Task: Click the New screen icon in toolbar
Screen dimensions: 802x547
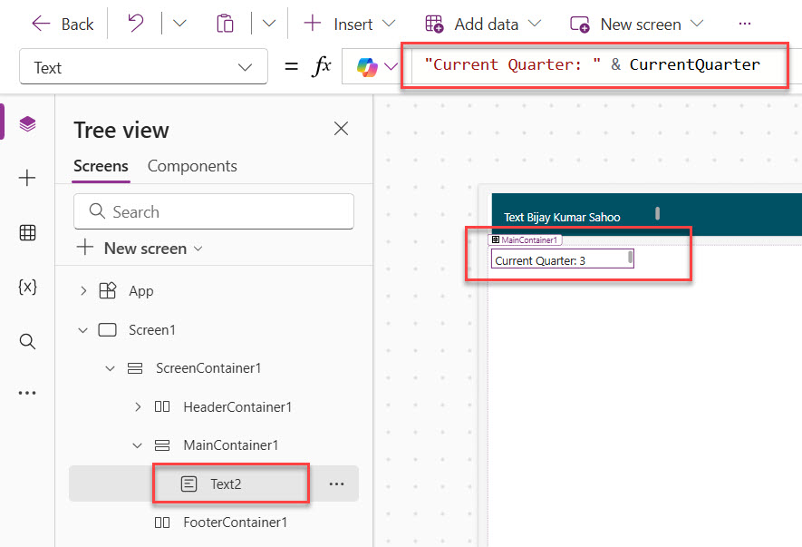Action: [x=580, y=24]
